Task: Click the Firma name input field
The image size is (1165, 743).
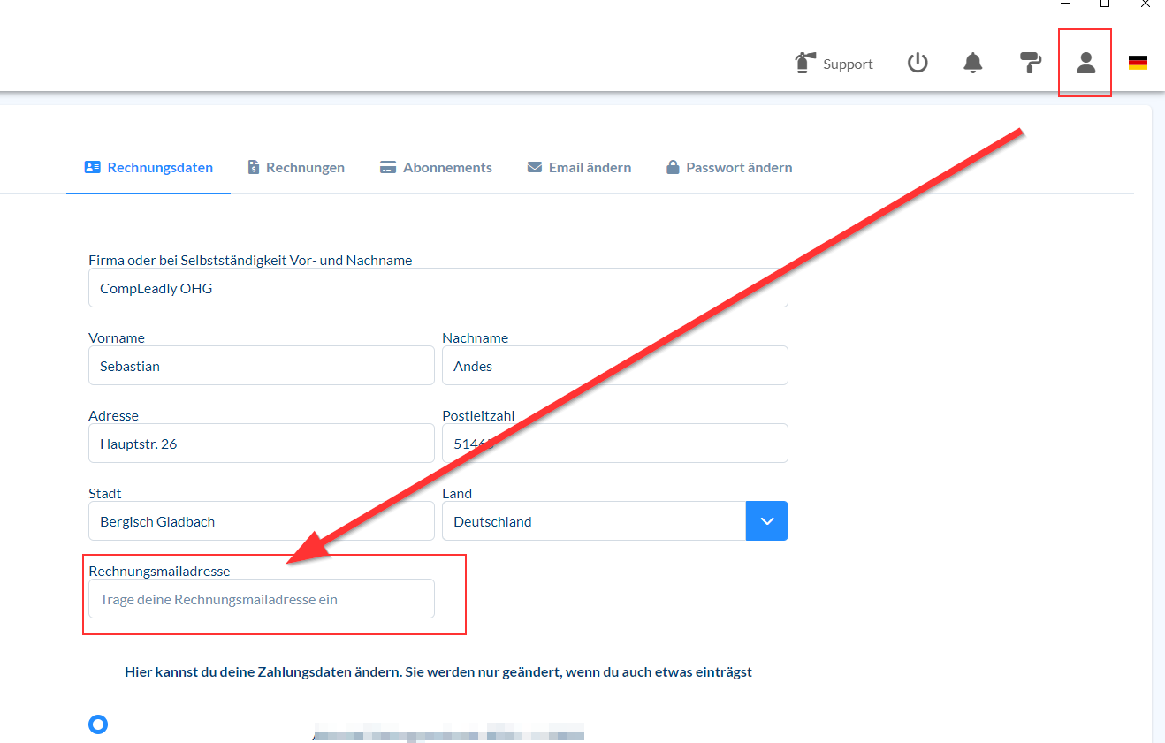Action: (x=438, y=288)
